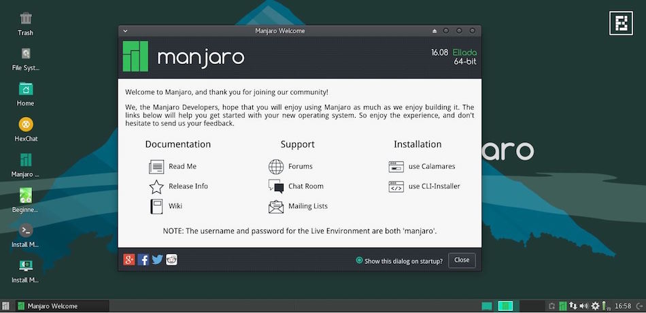646x313 pixels.
Task: Click the Manjaro logo in welcome header
Action: click(x=135, y=56)
